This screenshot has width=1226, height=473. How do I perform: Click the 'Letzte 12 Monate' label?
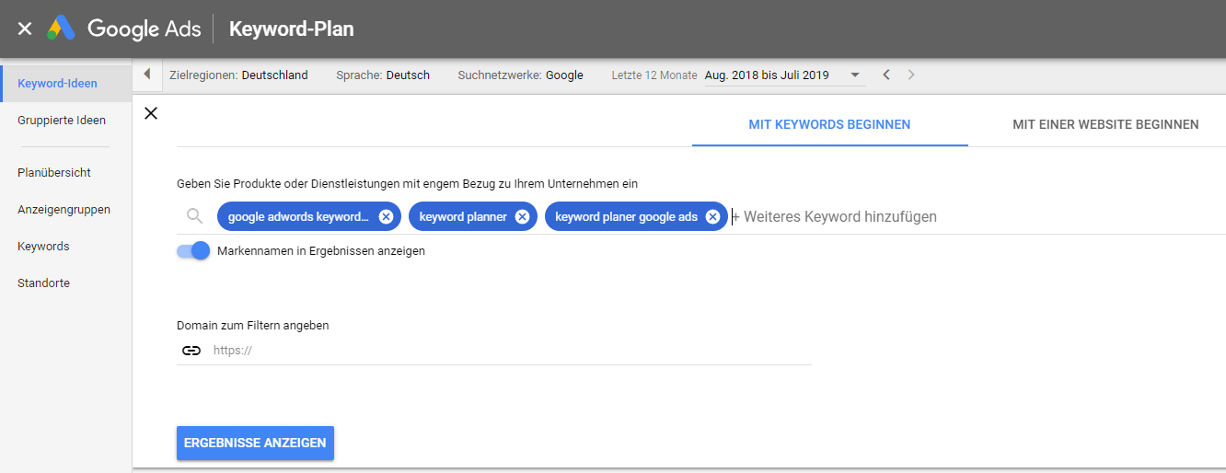coord(654,75)
